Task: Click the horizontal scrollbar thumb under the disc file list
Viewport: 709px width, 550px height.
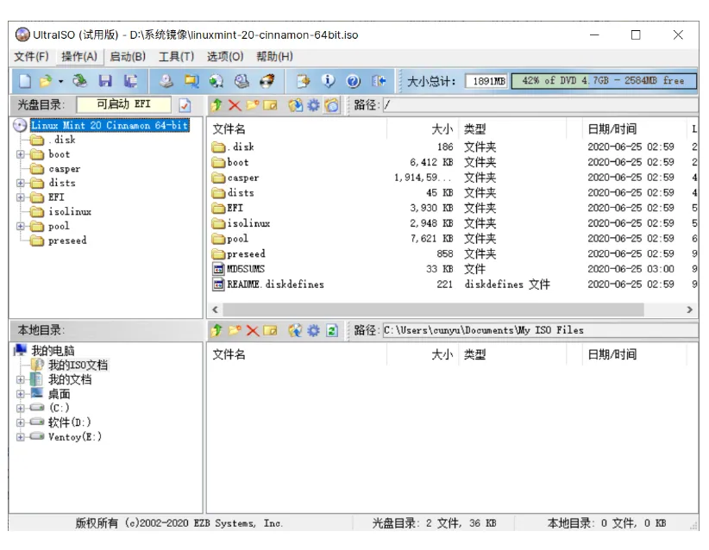Action: pos(433,309)
